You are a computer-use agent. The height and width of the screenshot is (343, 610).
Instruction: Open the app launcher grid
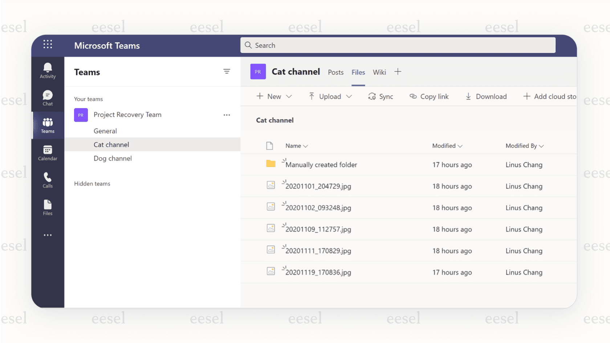48,44
